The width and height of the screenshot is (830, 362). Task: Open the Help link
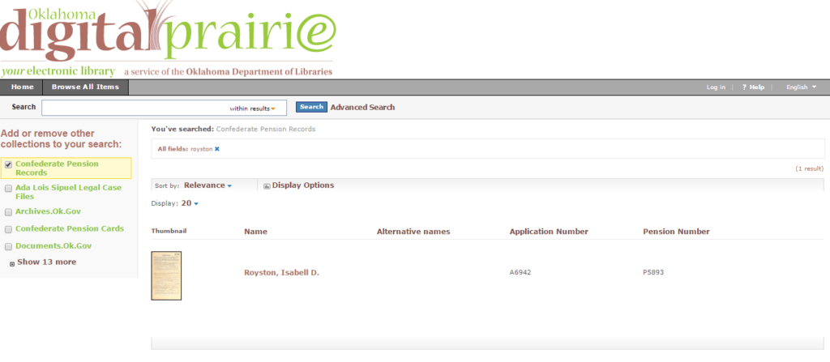coord(757,87)
